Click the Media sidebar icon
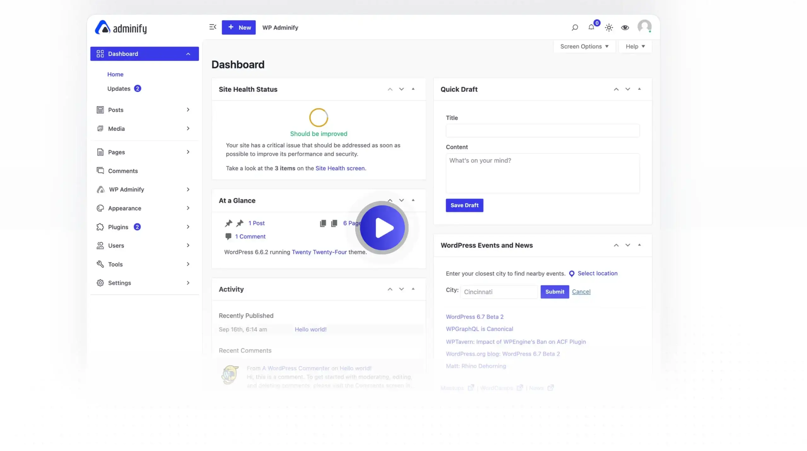The image size is (807, 451). pyautogui.click(x=100, y=128)
